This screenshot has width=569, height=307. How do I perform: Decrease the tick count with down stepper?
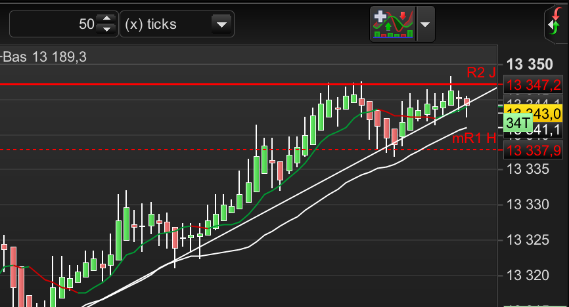[106, 30]
